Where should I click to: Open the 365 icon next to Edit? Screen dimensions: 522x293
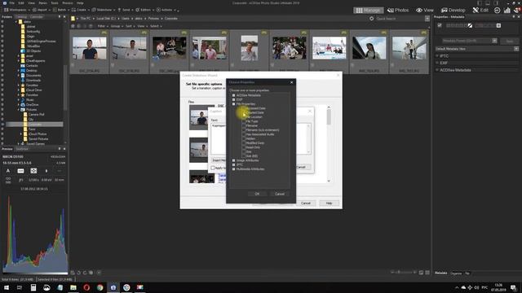tap(497, 11)
